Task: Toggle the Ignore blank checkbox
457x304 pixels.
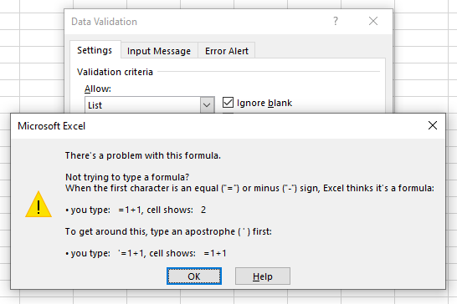Action: [x=228, y=103]
